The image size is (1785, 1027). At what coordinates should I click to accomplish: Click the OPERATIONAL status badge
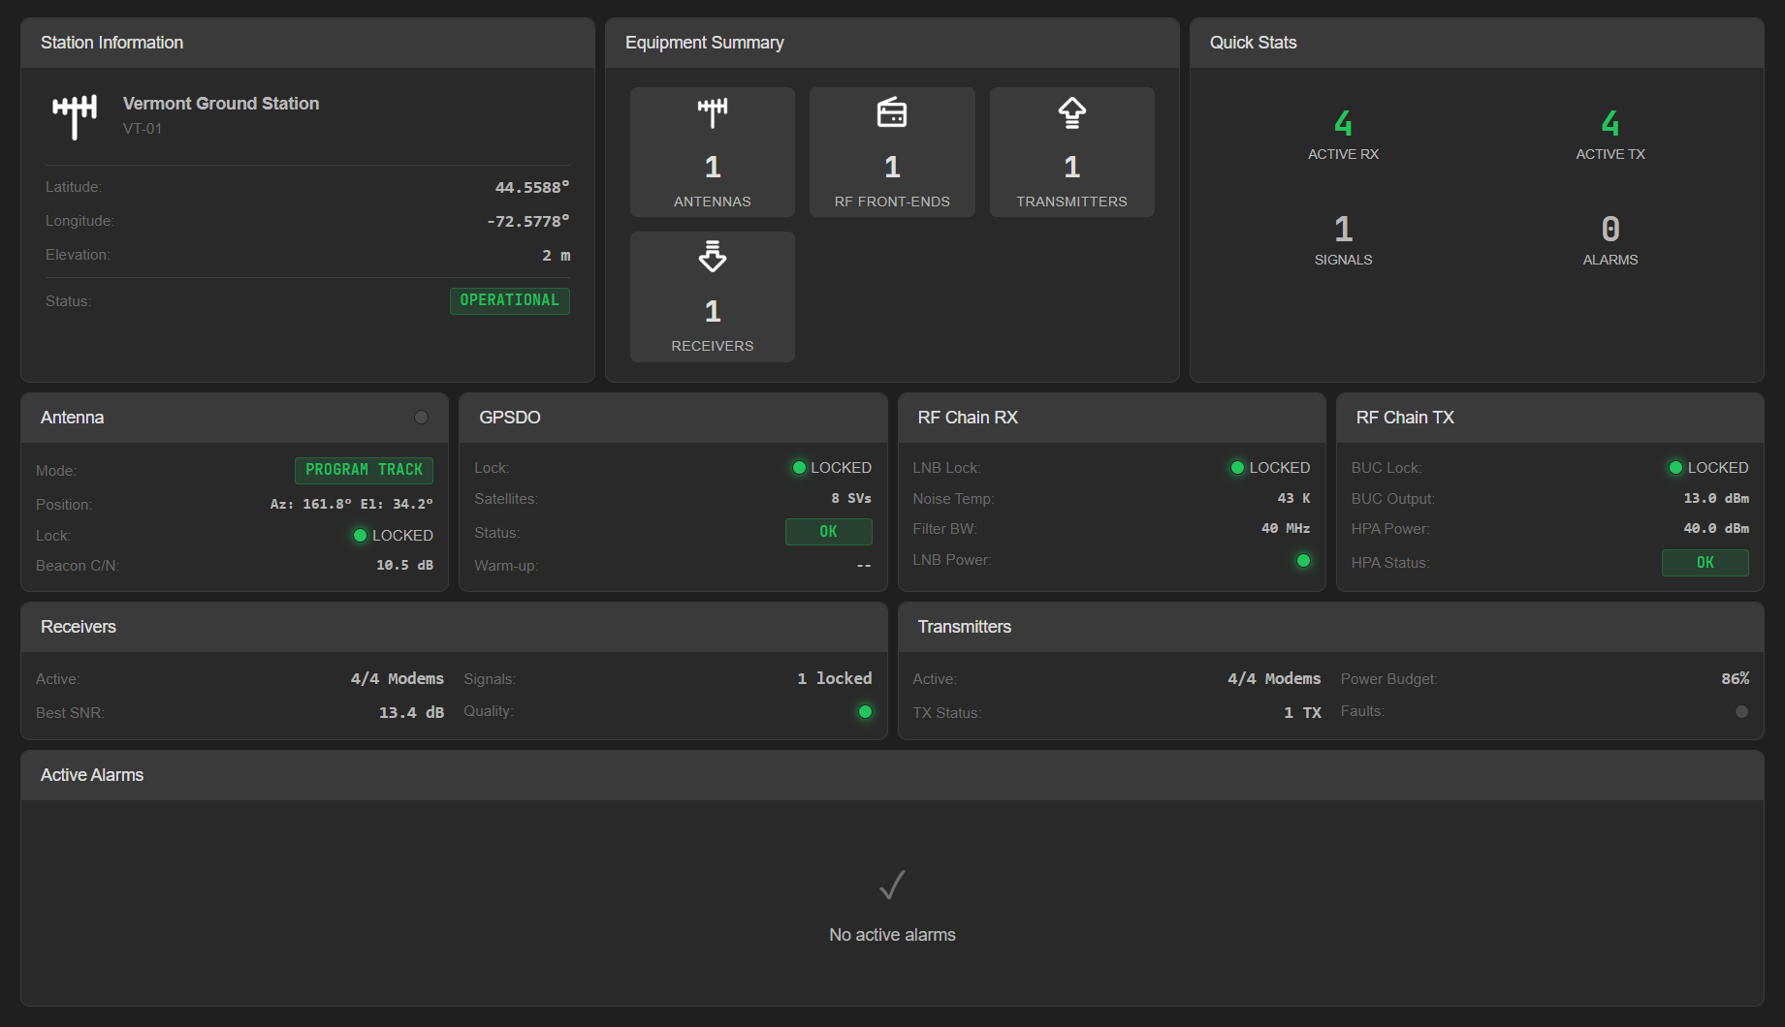[509, 300]
